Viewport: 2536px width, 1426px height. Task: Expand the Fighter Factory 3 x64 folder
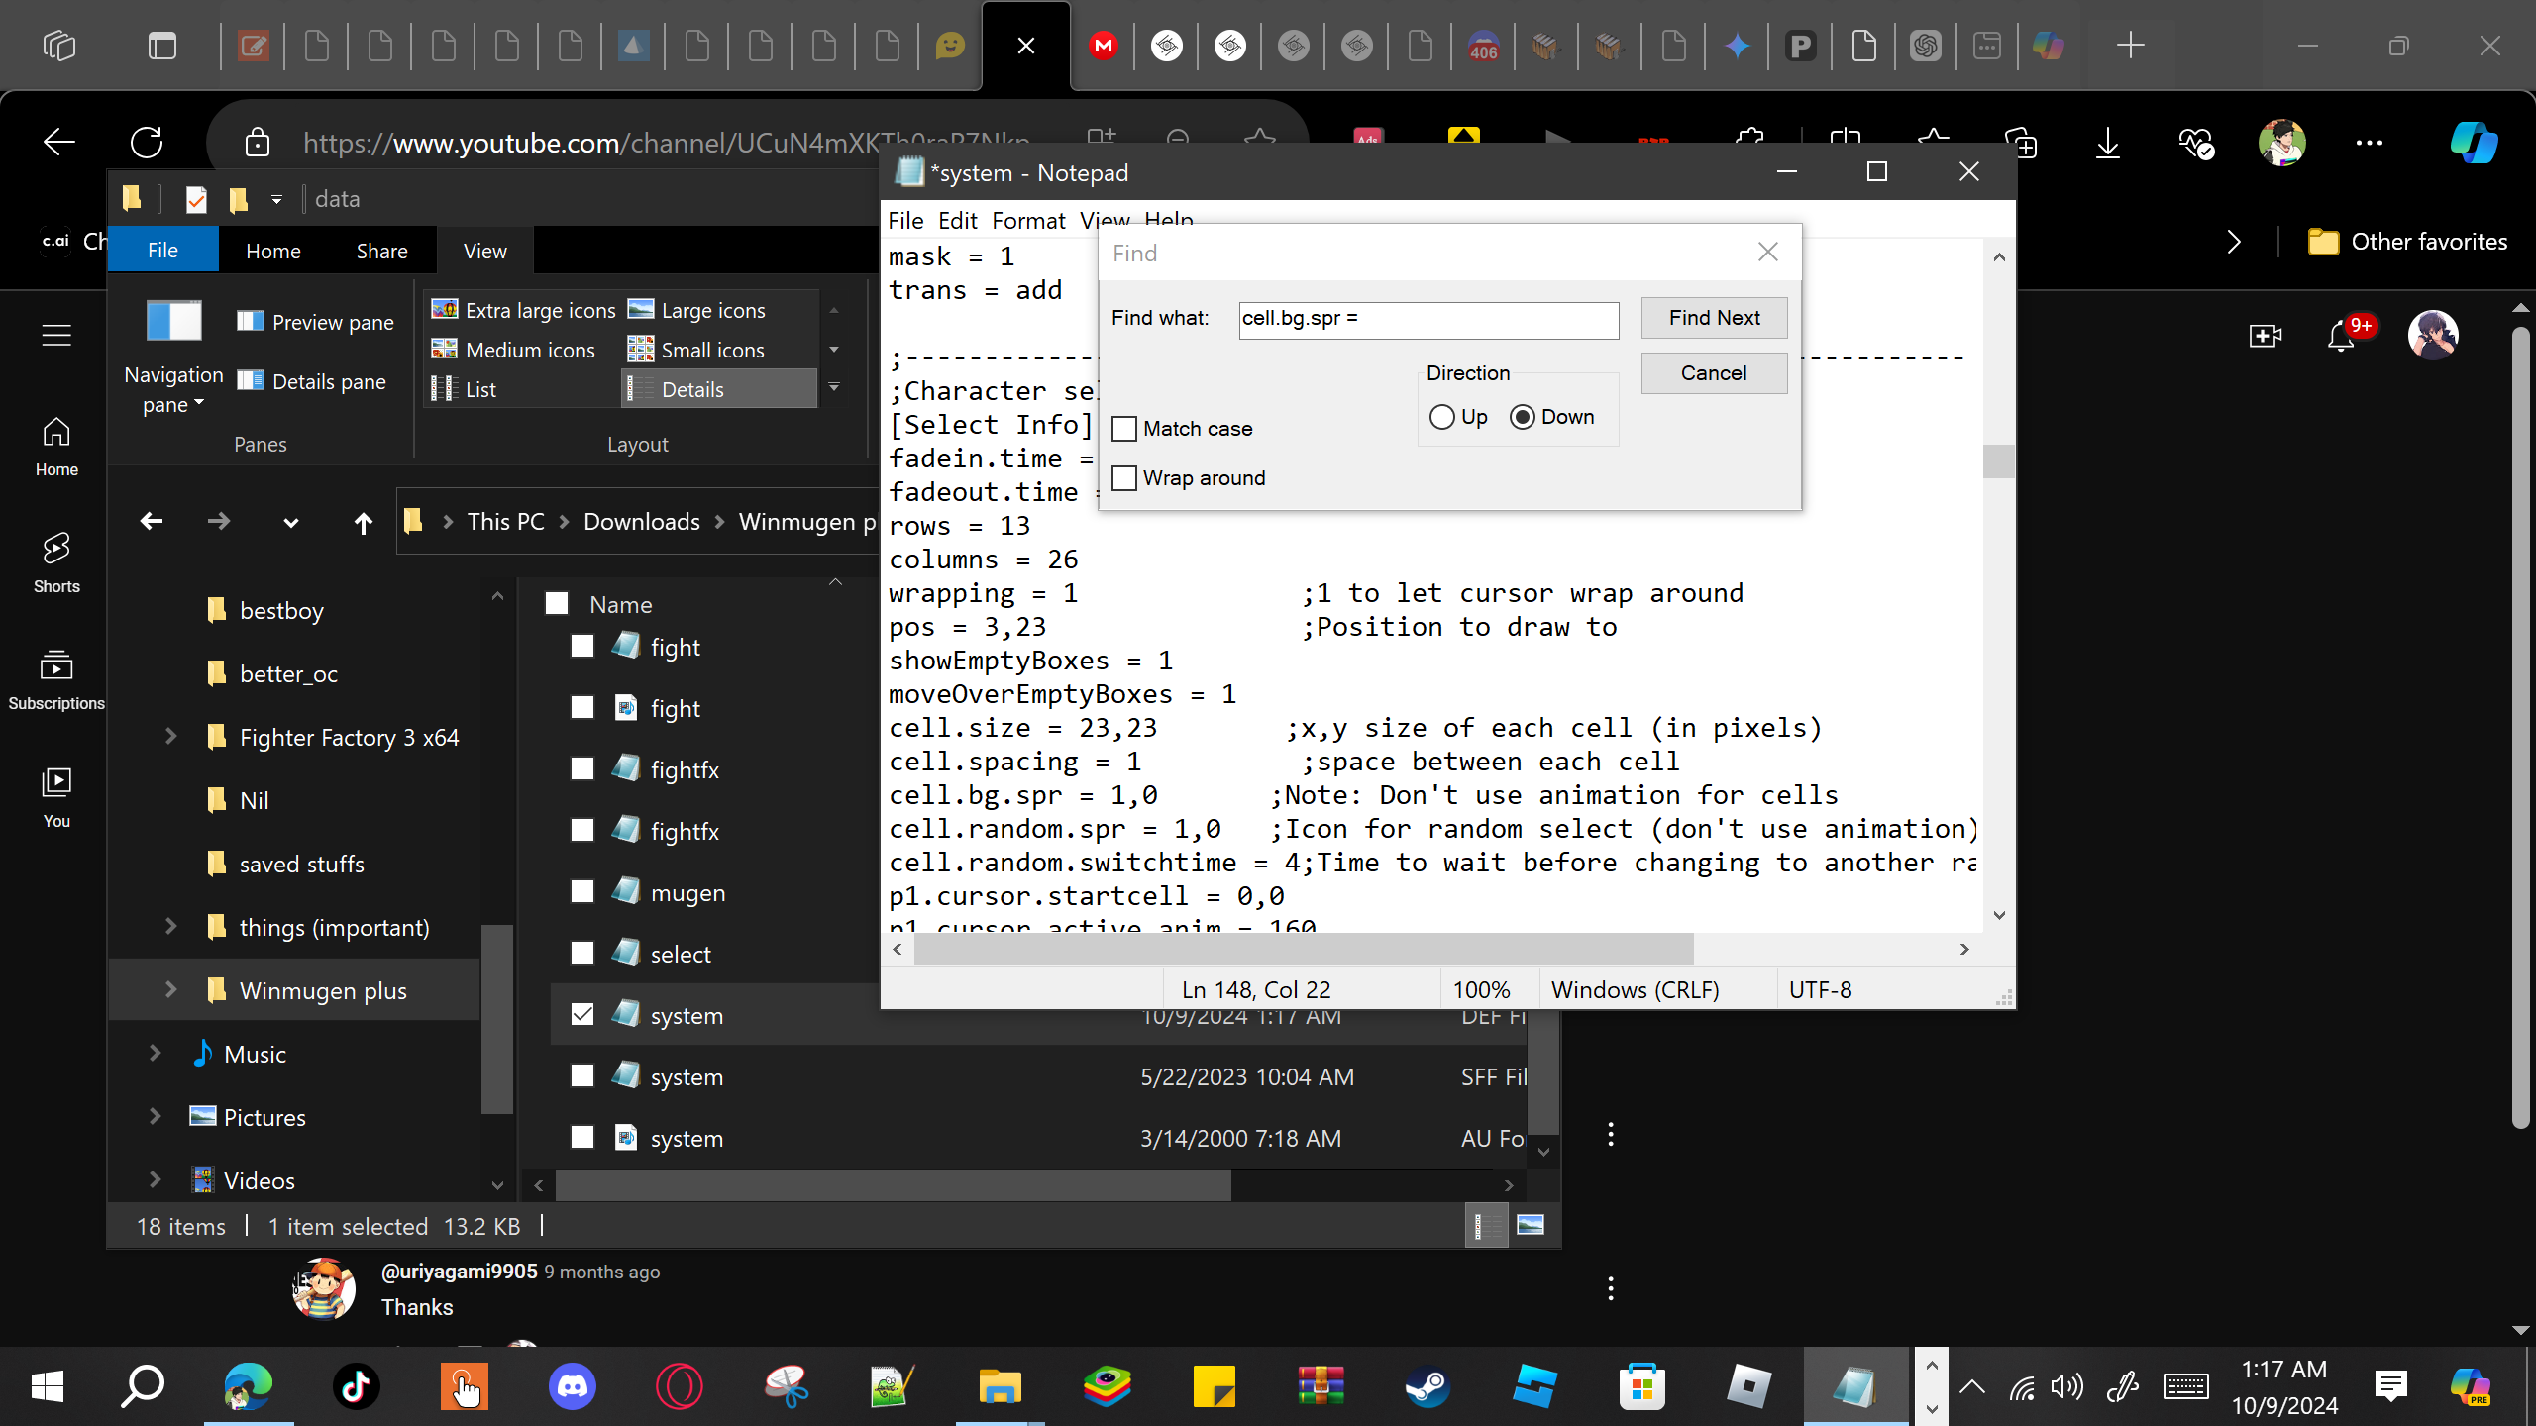[x=170, y=736]
